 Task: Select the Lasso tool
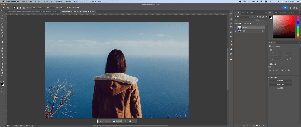pos(2,21)
